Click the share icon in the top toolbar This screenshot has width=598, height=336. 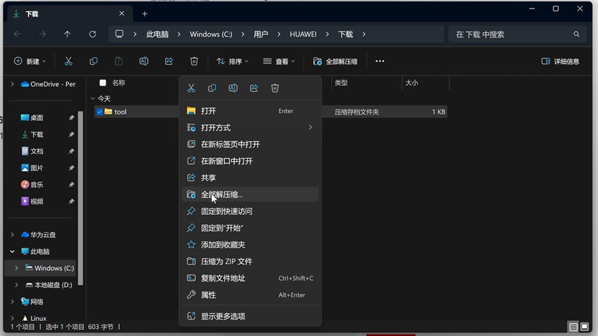point(169,62)
